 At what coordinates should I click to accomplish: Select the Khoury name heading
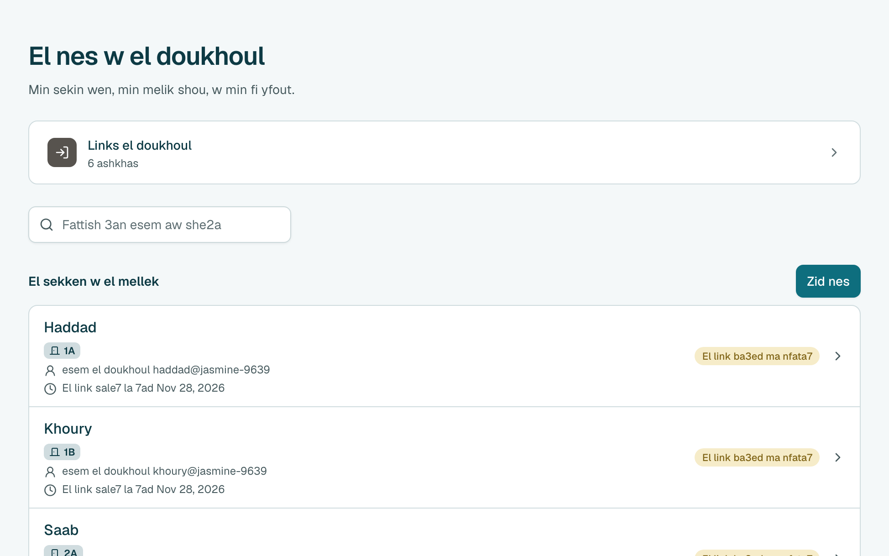tap(68, 429)
